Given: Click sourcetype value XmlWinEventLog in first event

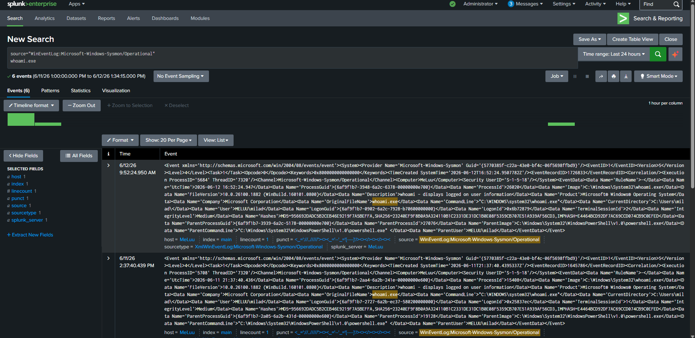Looking at the screenshot, I should click(x=259, y=247).
